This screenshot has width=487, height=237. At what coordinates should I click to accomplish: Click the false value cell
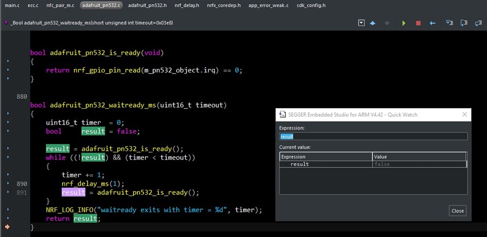[419, 164]
